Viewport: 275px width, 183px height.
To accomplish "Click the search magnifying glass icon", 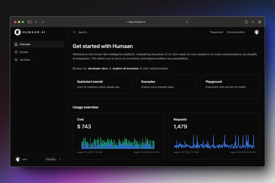I will [x=74, y=32].
